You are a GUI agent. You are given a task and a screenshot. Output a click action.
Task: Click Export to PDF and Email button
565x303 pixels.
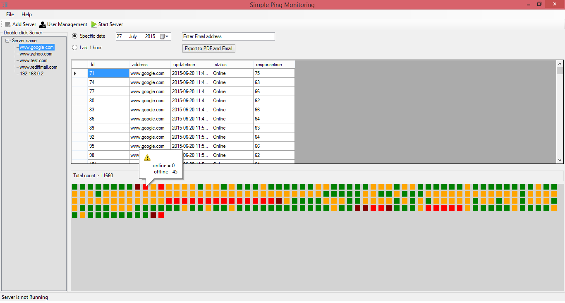point(209,48)
